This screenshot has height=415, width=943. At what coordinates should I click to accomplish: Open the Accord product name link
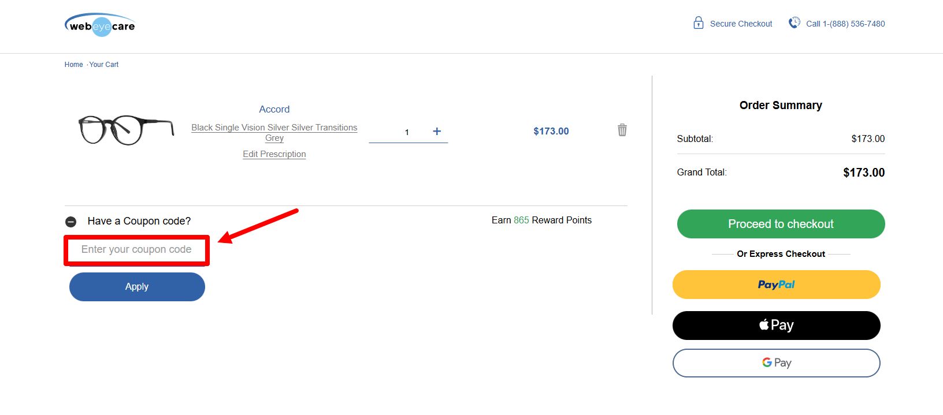[x=274, y=109]
